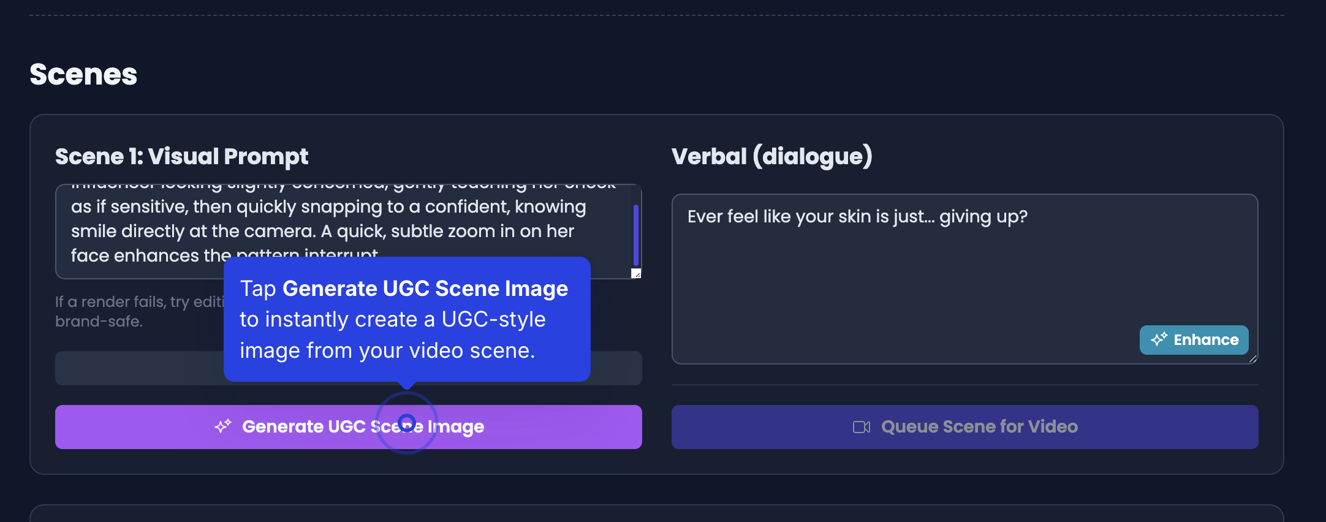Click the Visual Prompt textarea resize handle
Image resolution: width=1326 pixels, height=522 pixels.
tap(636, 273)
